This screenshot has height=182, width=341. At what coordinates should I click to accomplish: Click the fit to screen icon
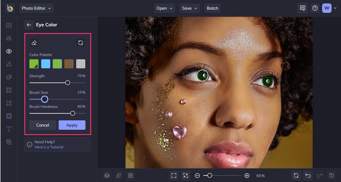(x=174, y=176)
